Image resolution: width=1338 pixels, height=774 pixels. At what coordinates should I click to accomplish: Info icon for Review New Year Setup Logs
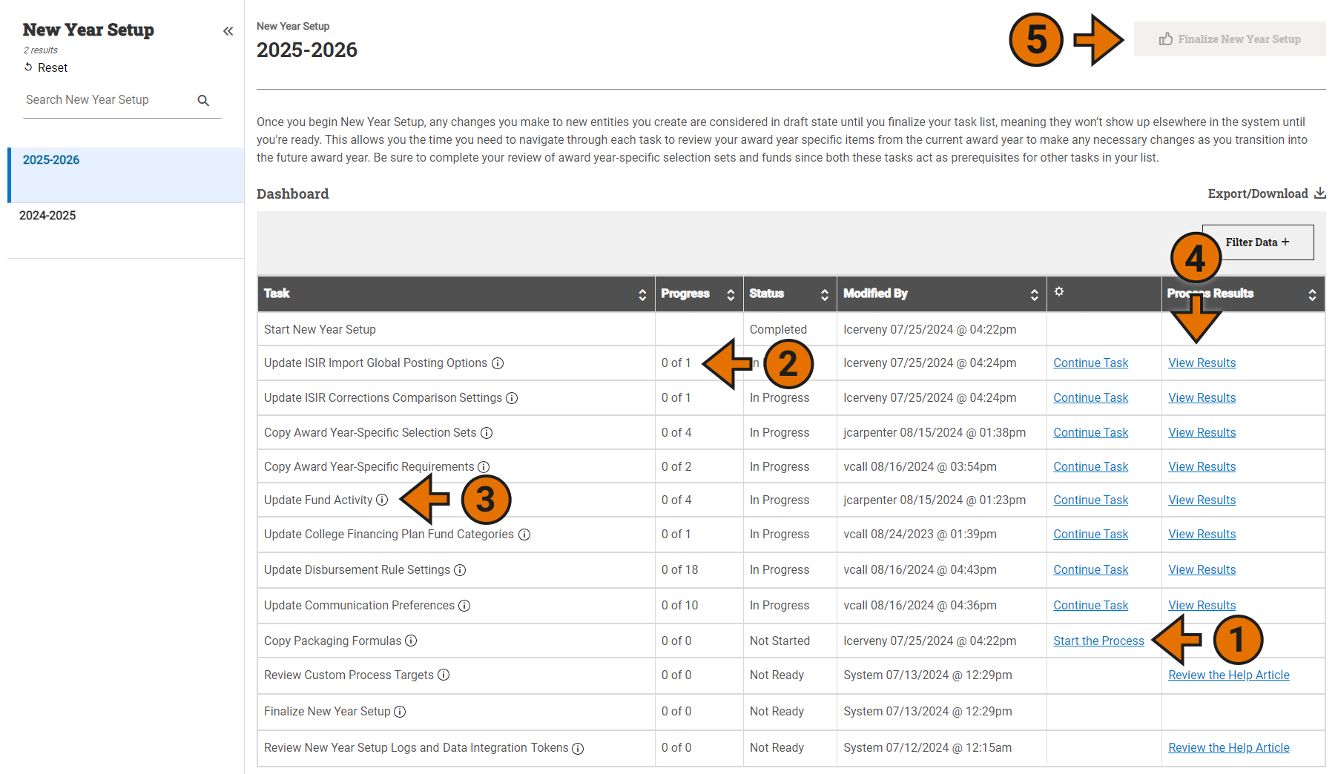(578, 749)
